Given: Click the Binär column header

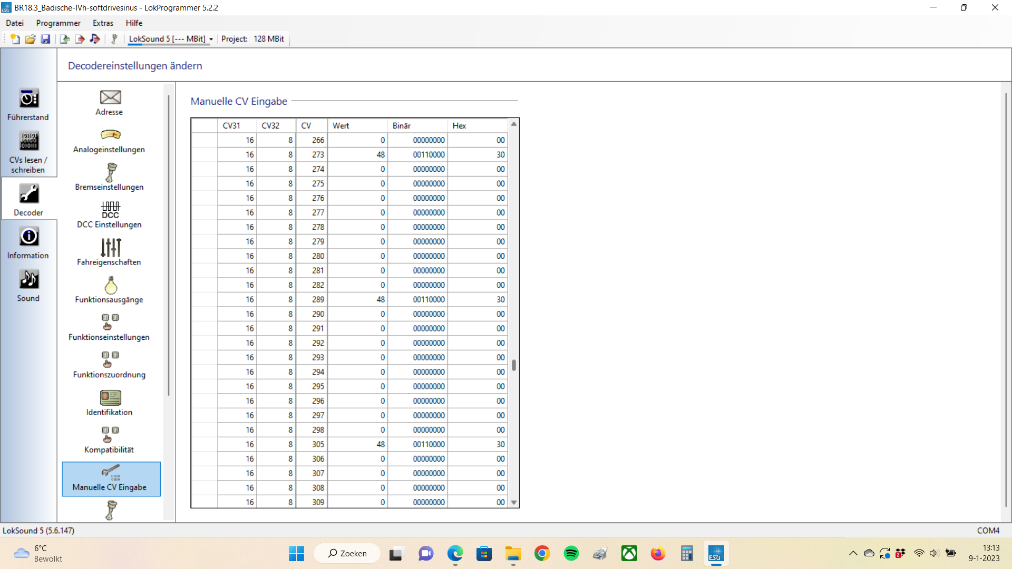Looking at the screenshot, I should (x=417, y=125).
